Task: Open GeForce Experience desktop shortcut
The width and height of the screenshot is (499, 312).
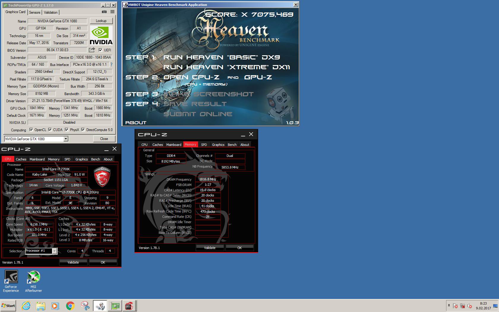Action: 11,281
